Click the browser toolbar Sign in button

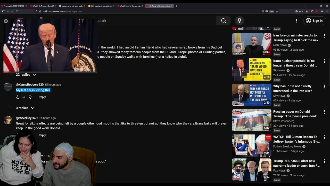(x=299, y=11)
